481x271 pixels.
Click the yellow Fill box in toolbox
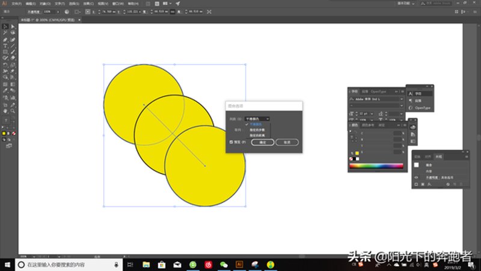pos(4,133)
